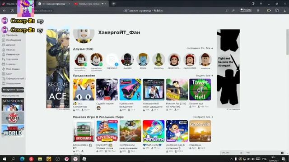Open the Blog icon in sidebar

coord(3,74)
